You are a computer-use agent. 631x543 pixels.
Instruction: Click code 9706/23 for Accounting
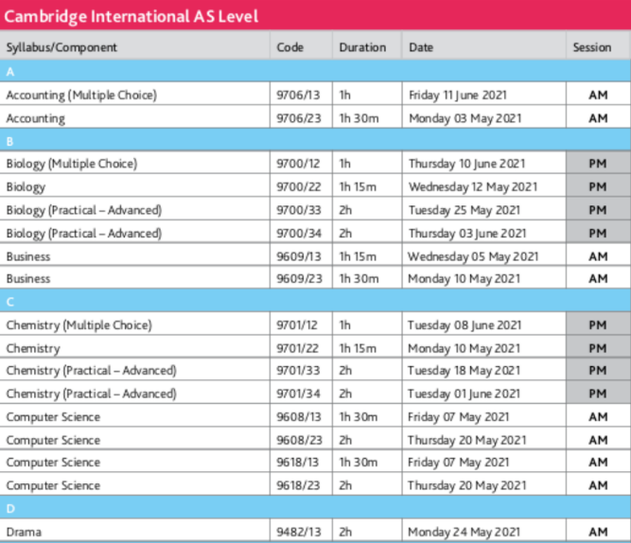[x=297, y=118]
